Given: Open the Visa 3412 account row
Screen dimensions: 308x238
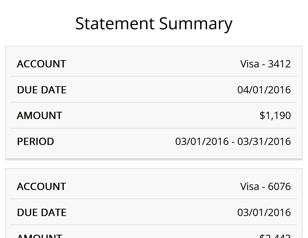Looking at the screenshot, I should click(x=154, y=64).
